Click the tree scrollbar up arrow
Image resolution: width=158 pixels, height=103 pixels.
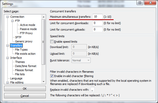44,17
